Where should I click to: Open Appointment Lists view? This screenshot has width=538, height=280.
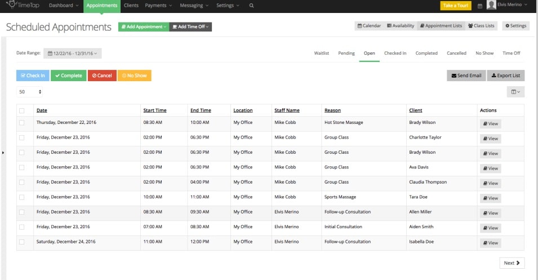tap(441, 26)
